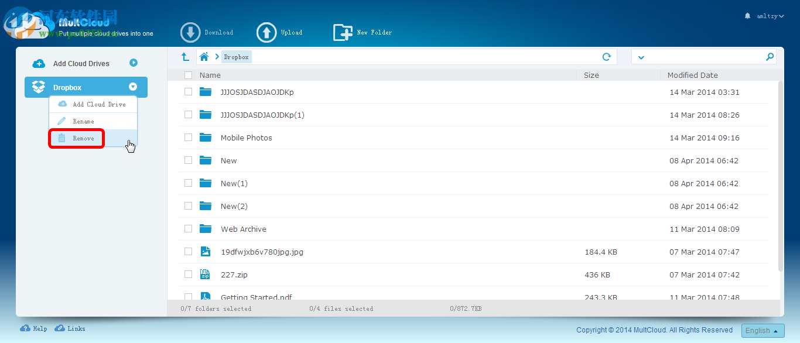This screenshot has height=343, width=800.
Task: Click the search magnifier icon
Action: [770, 56]
